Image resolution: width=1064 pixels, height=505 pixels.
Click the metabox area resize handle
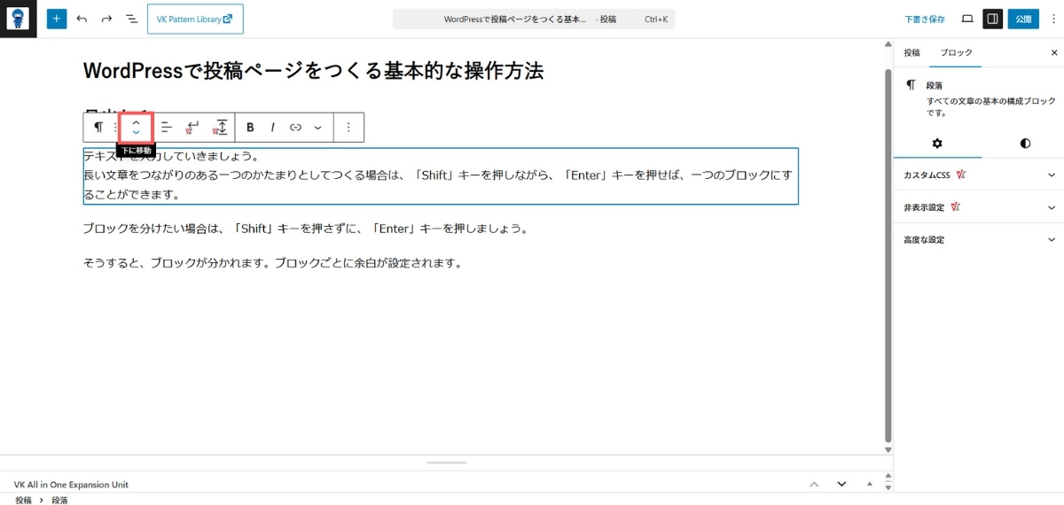tap(446, 462)
